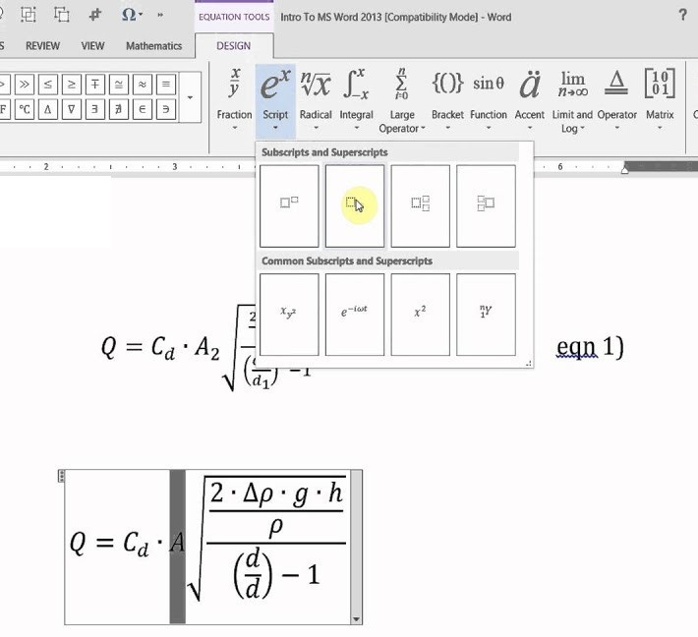698x637 pixels.
Task: Insert the degrees Celsius symbol
Action: click(x=24, y=108)
